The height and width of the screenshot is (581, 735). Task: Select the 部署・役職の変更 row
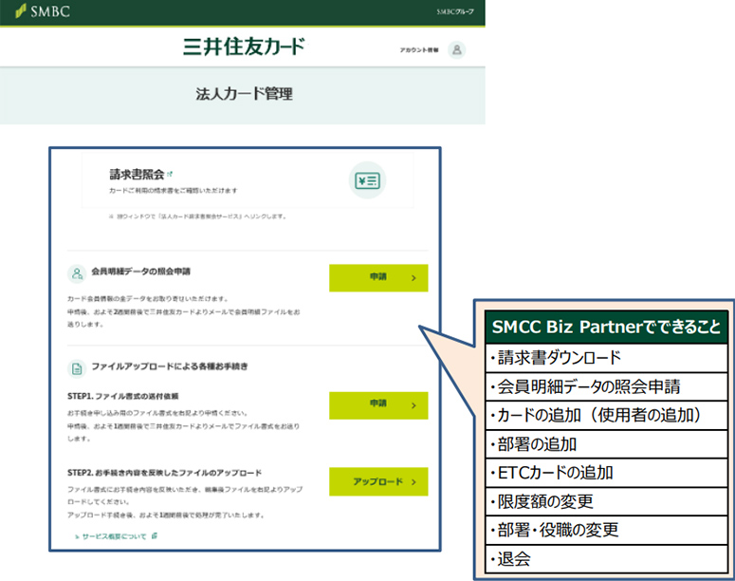coord(606,531)
